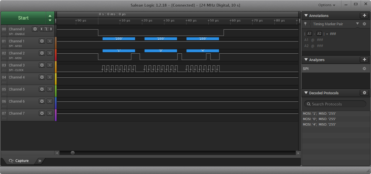Open Channel 6 settings gear
Viewport: 371px width, 174px height.
click(42, 101)
